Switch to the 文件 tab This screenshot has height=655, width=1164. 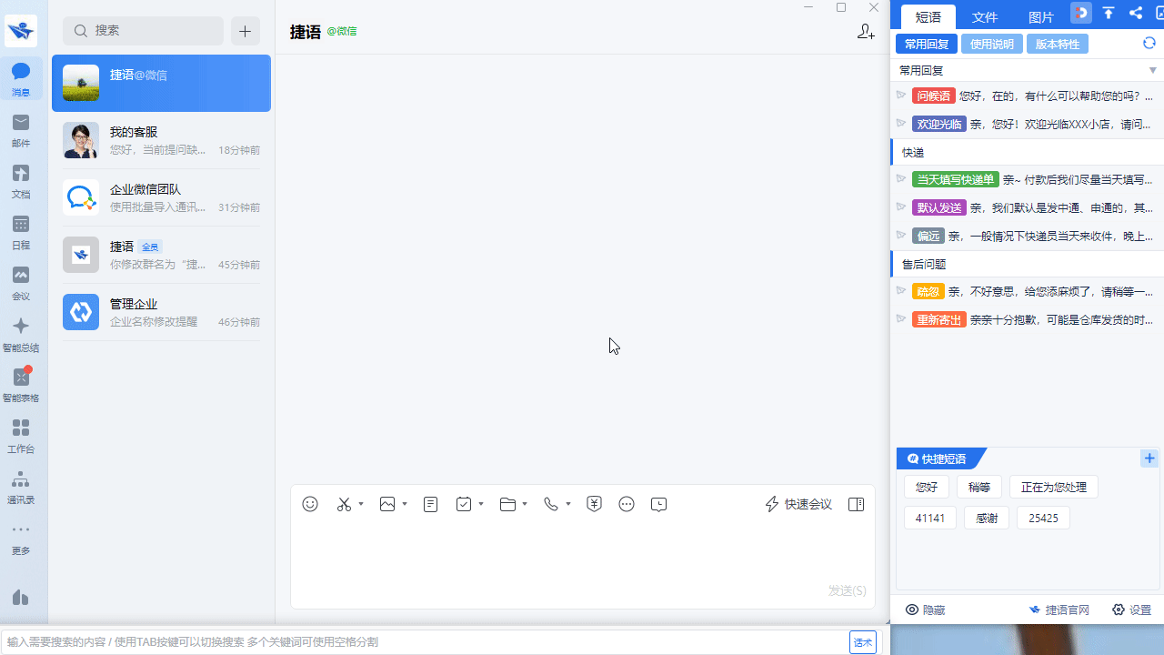pyautogui.click(x=985, y=17)
